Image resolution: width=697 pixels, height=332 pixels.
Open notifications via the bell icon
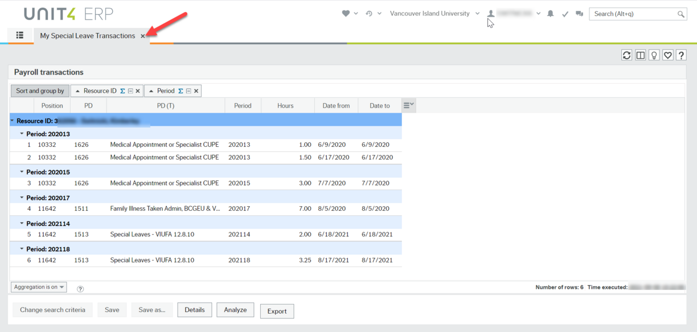click(550, 13)
